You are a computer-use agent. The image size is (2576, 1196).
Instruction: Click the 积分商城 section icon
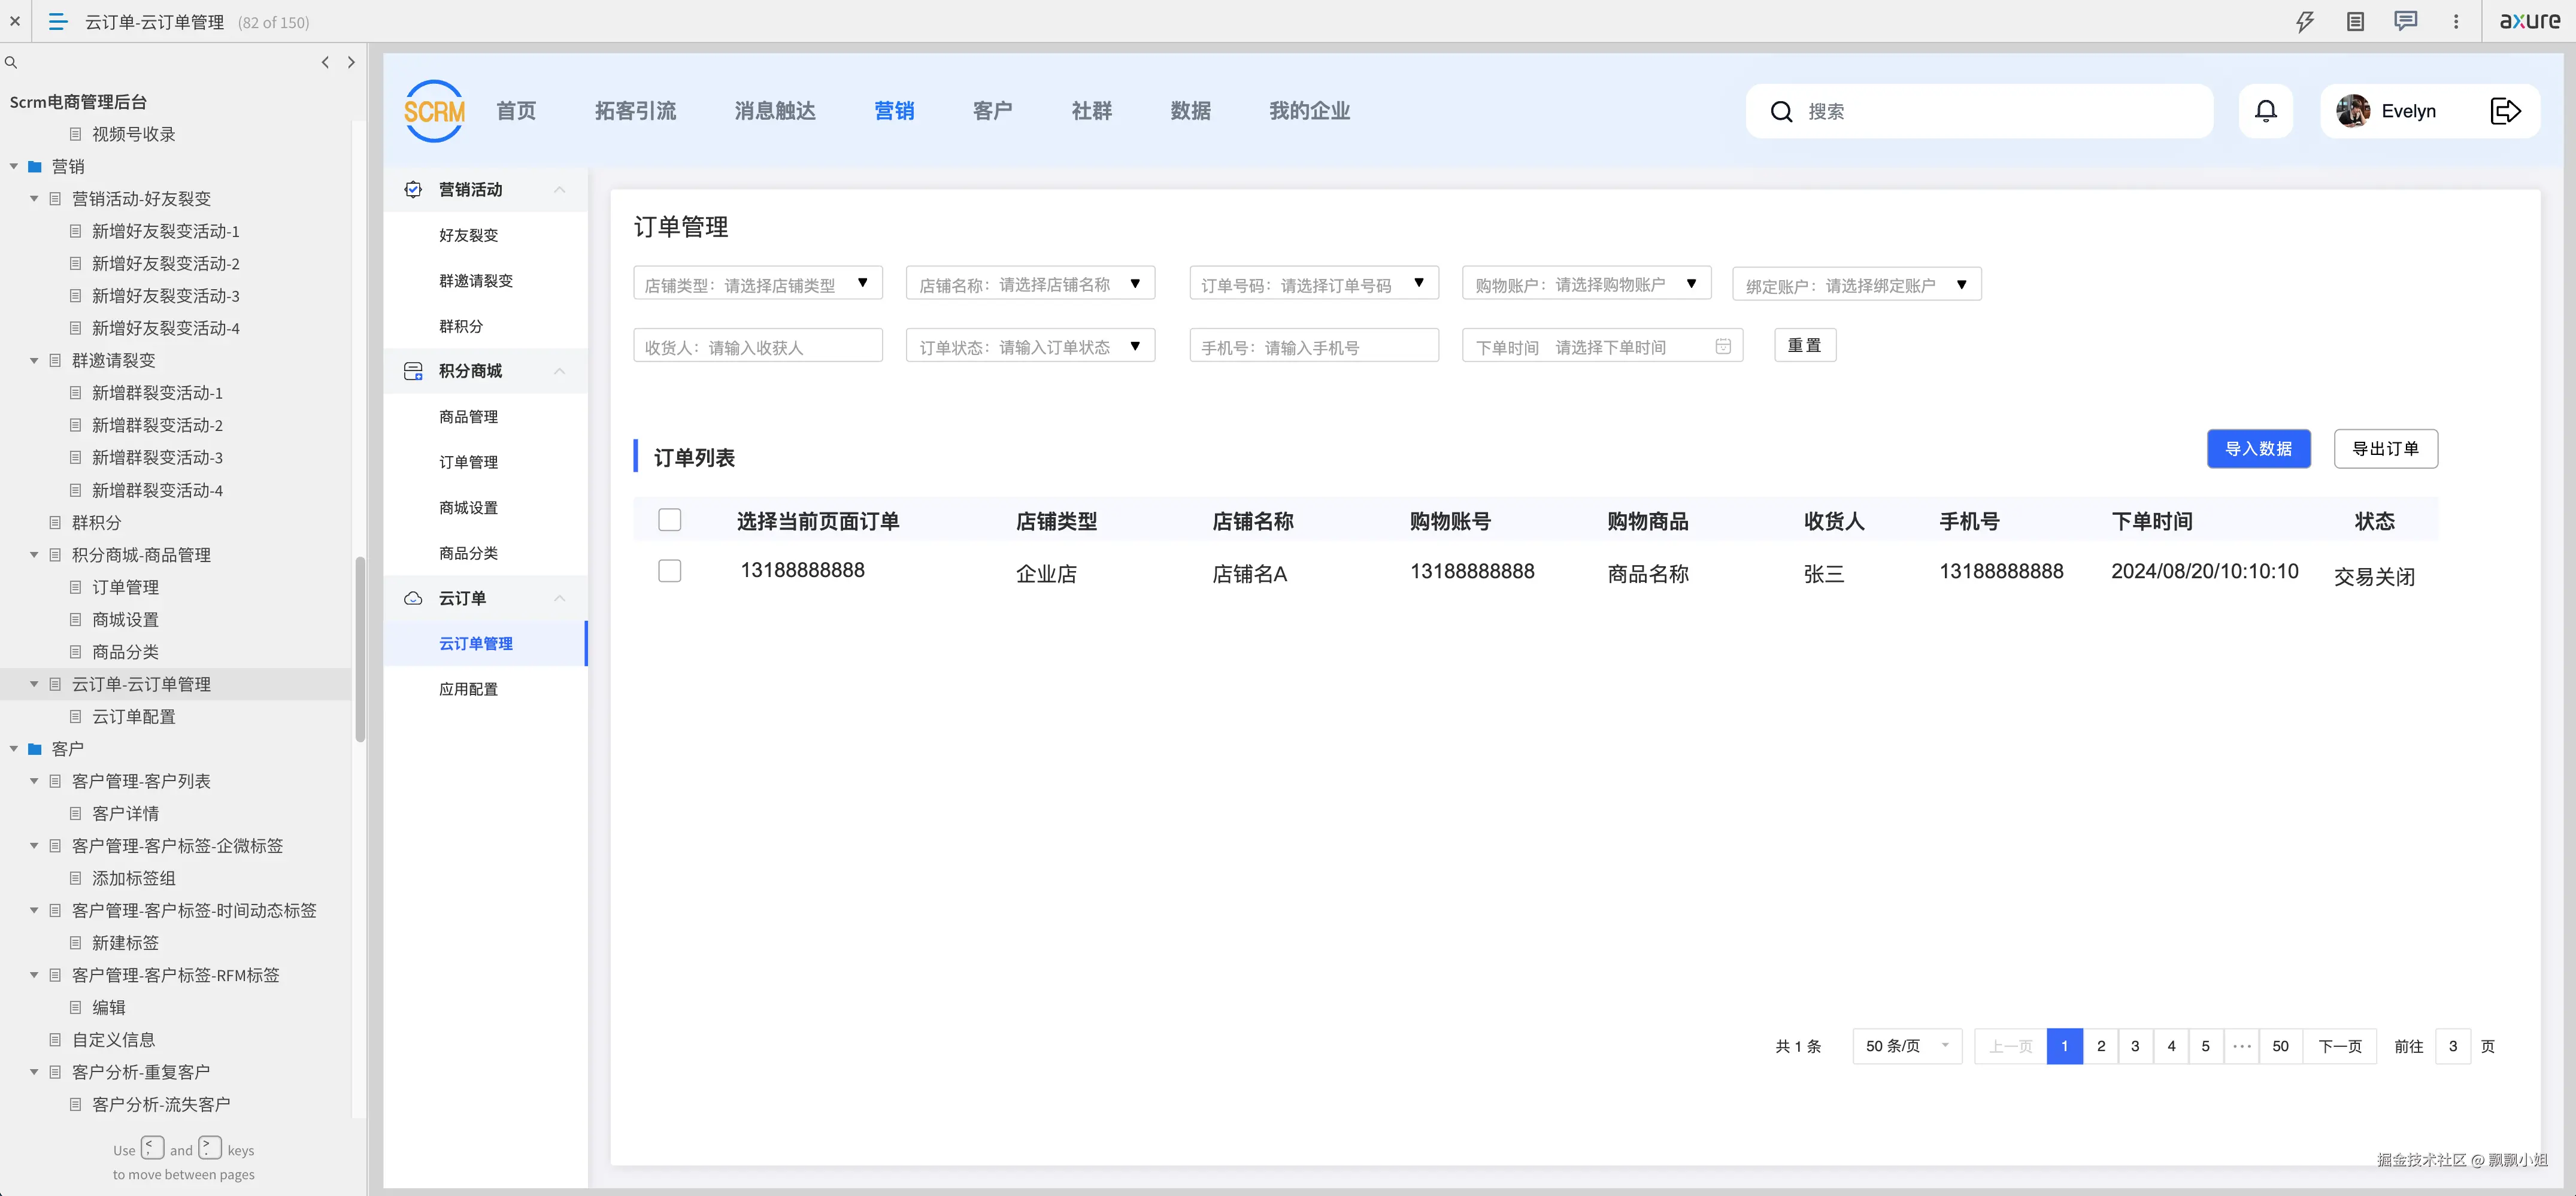pos(413,370)
